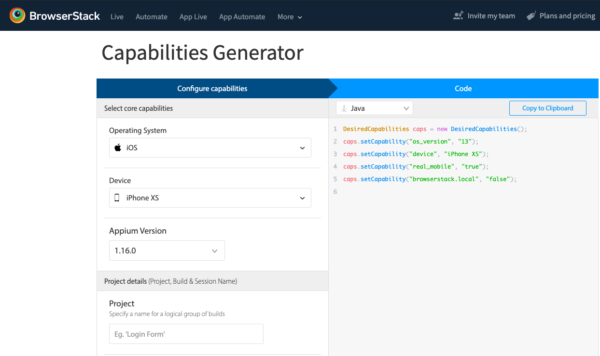Open the App Automate page
The image size is (600, 356).
(x=242, y=17)
